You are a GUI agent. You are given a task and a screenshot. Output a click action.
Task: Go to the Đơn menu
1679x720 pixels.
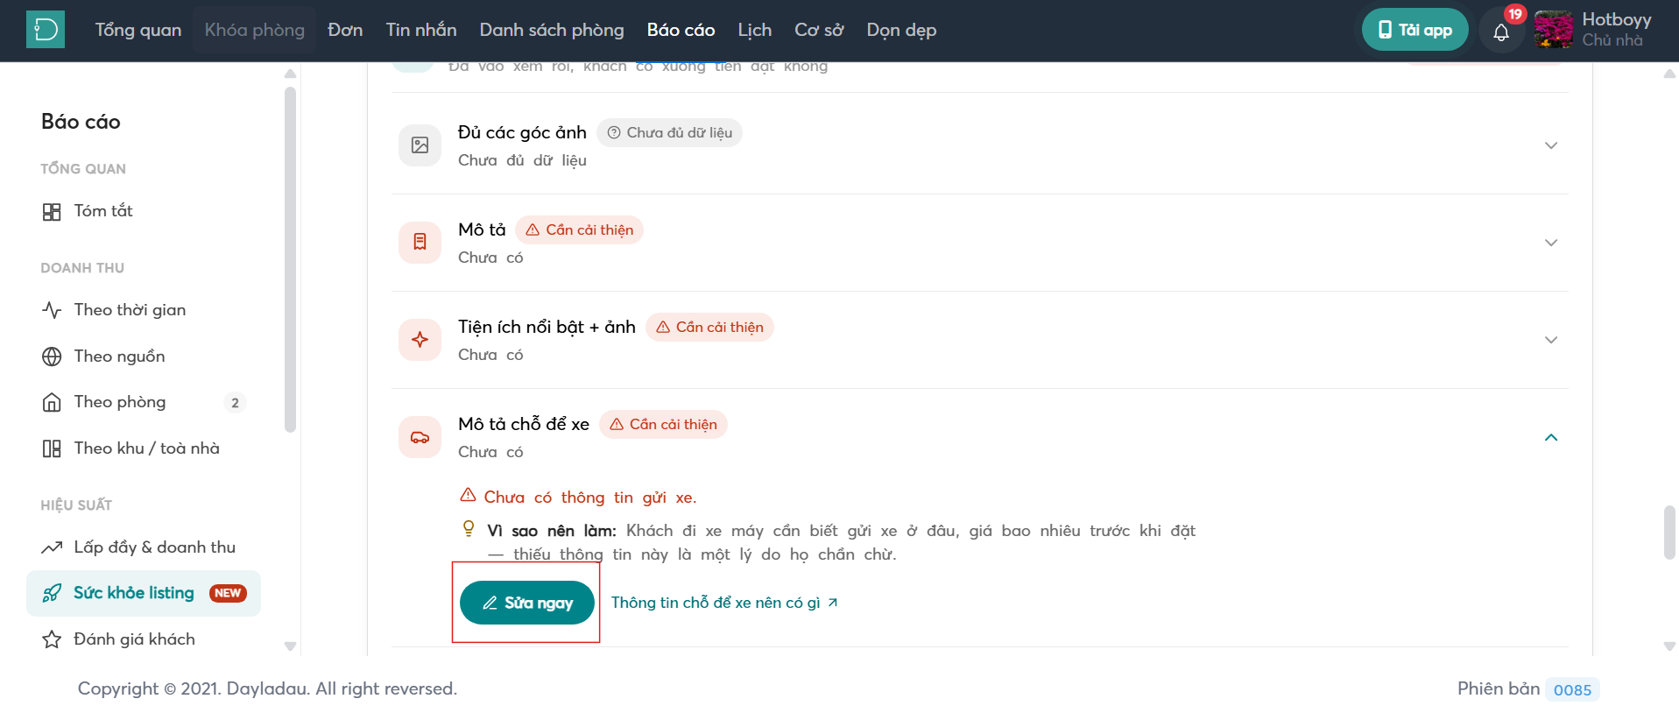click(x=345, y=30)
